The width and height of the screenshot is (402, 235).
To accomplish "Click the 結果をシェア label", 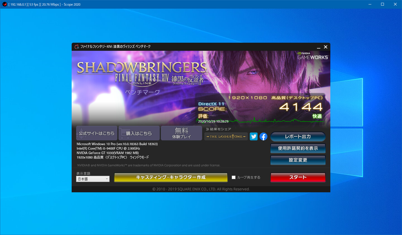I will [218, 129].
